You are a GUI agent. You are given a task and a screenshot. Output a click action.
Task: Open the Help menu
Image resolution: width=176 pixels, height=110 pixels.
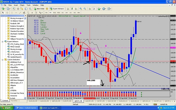click(42, 5)
